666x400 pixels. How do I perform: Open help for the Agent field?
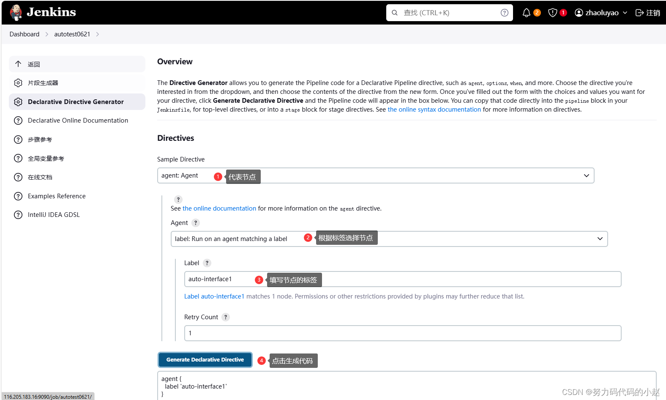(x=196, y=223)
